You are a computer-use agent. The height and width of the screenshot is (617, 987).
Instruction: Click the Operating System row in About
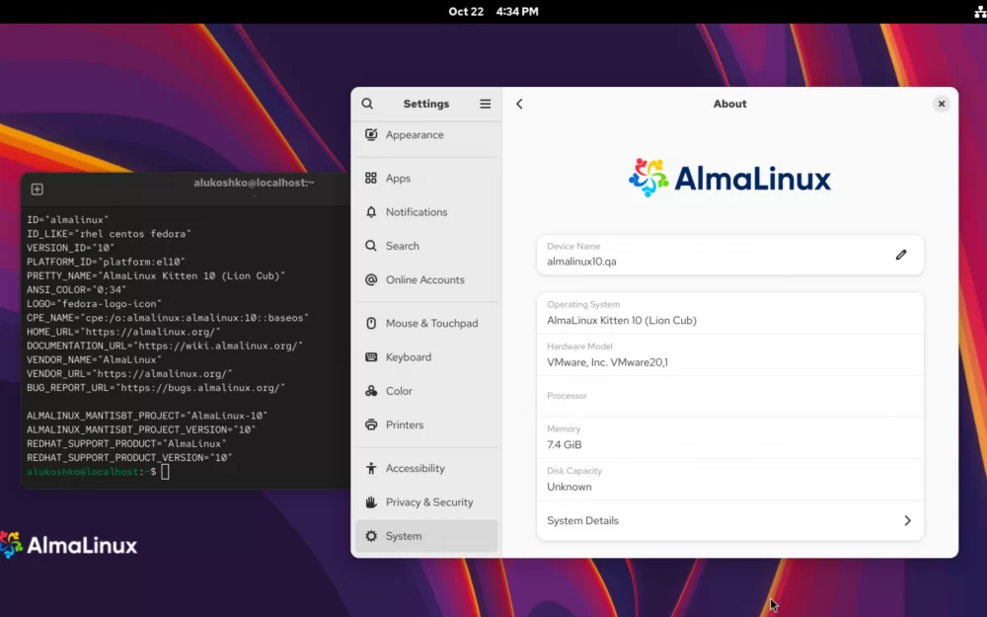pos(729,313)
